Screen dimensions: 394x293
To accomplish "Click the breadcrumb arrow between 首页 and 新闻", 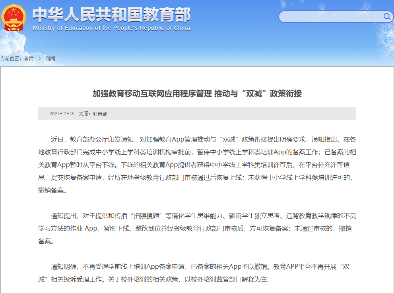I will point(40,58).
